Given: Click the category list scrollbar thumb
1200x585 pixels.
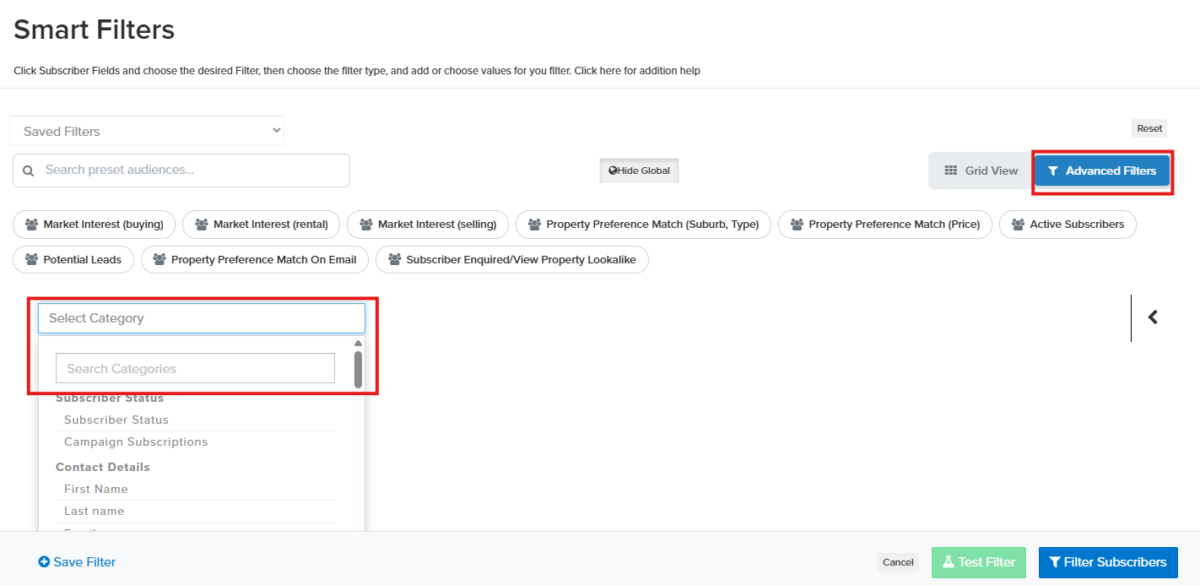Looking at the screenshot, I should point(358,369).
